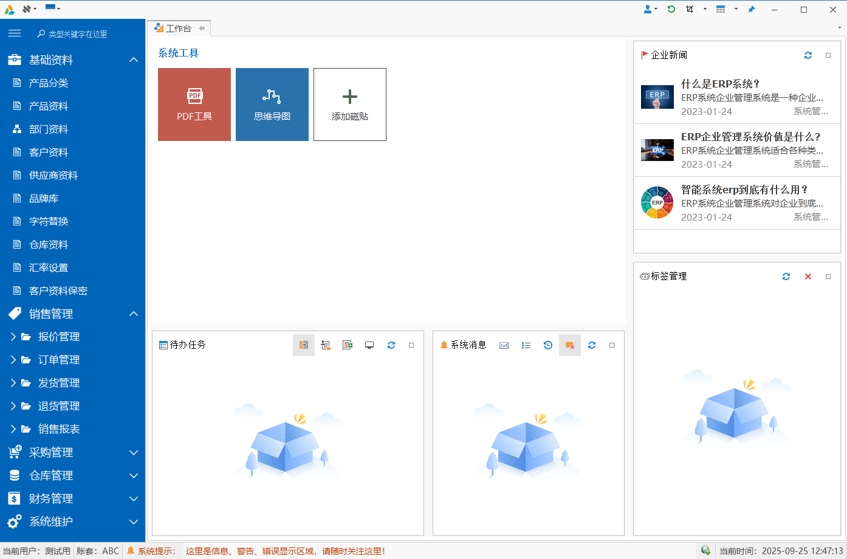This screenshot has width=847, height=559.
Task: Launch the 思维导图 mind map tool
Action: coord(272,104)
